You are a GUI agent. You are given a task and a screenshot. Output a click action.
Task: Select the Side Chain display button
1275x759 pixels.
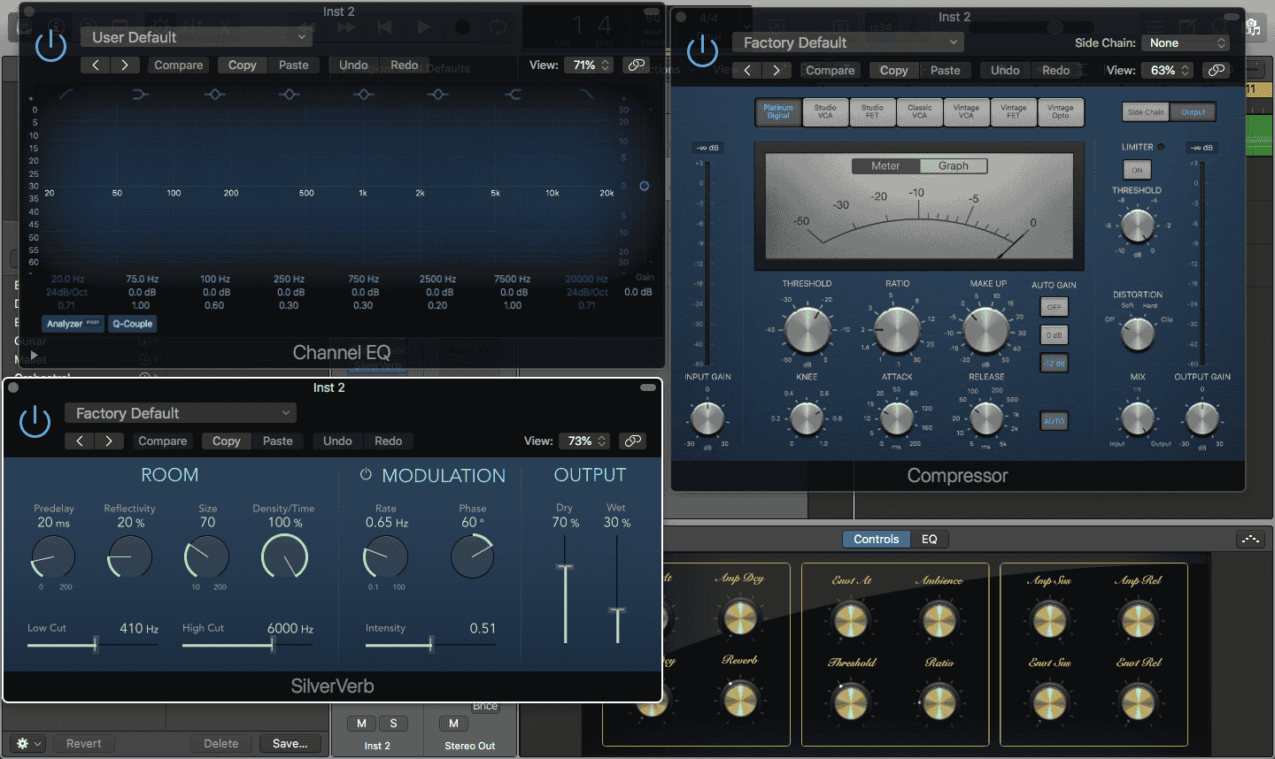1146,111
